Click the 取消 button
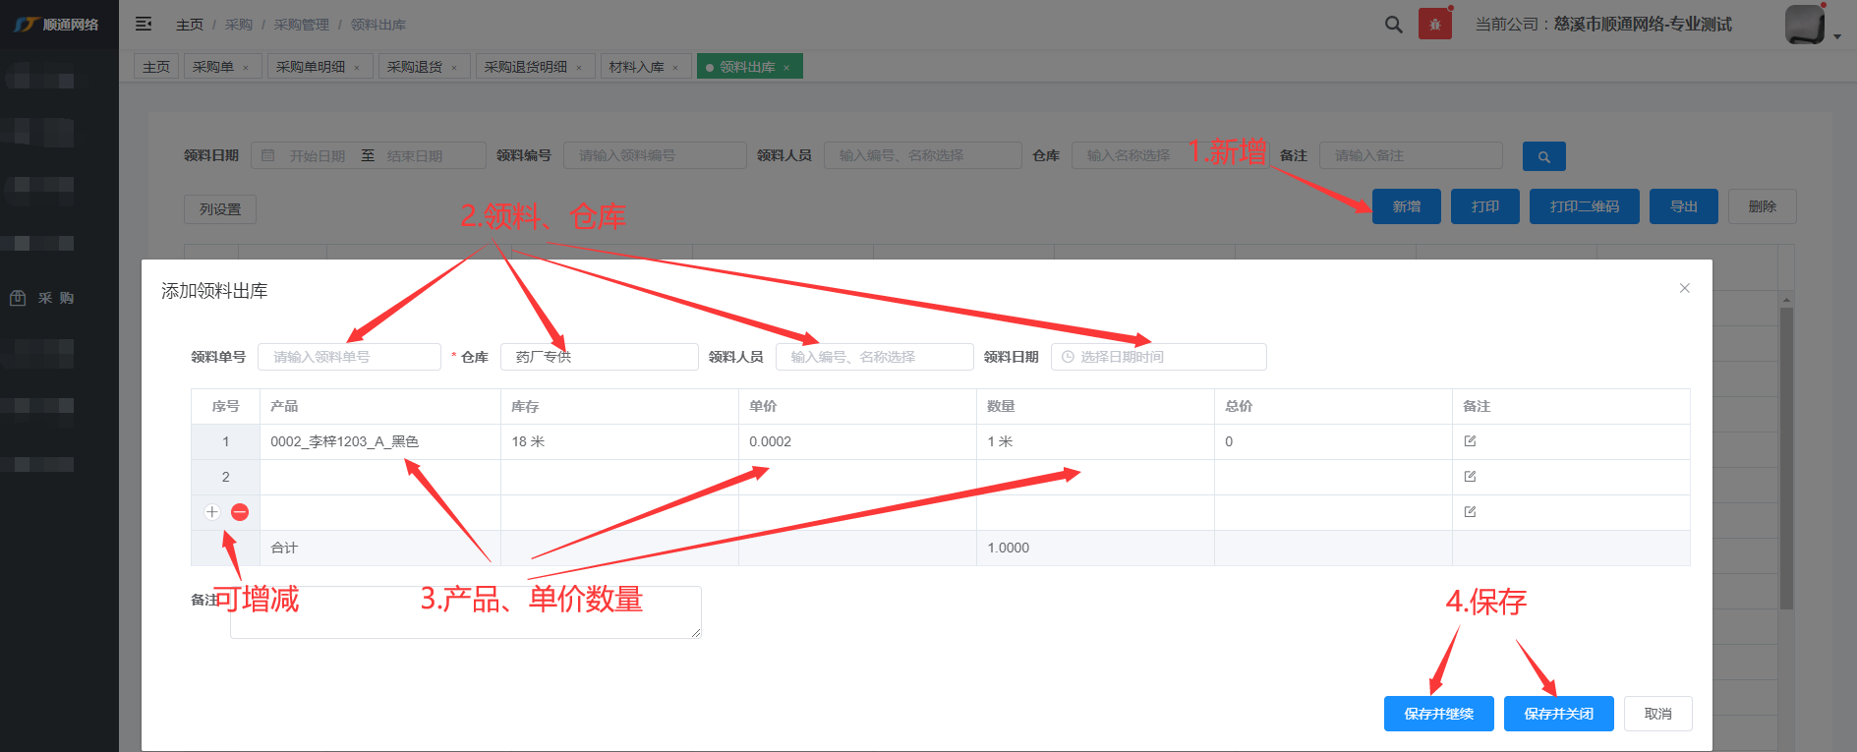The image size is (1857, 752). coord(1657,714)
